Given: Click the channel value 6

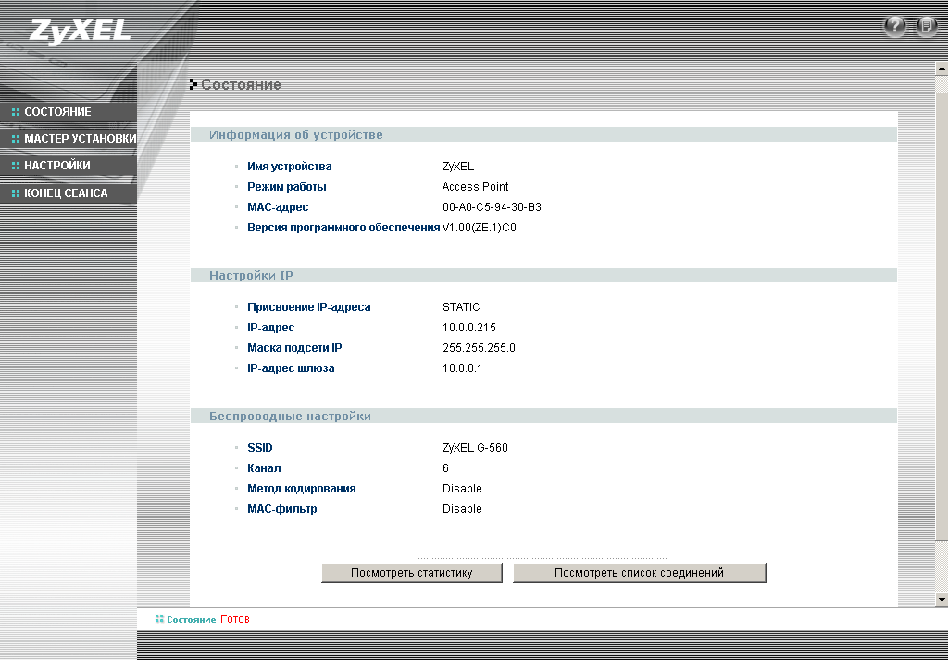Looking at the screenshot, I should pos(445,468).
